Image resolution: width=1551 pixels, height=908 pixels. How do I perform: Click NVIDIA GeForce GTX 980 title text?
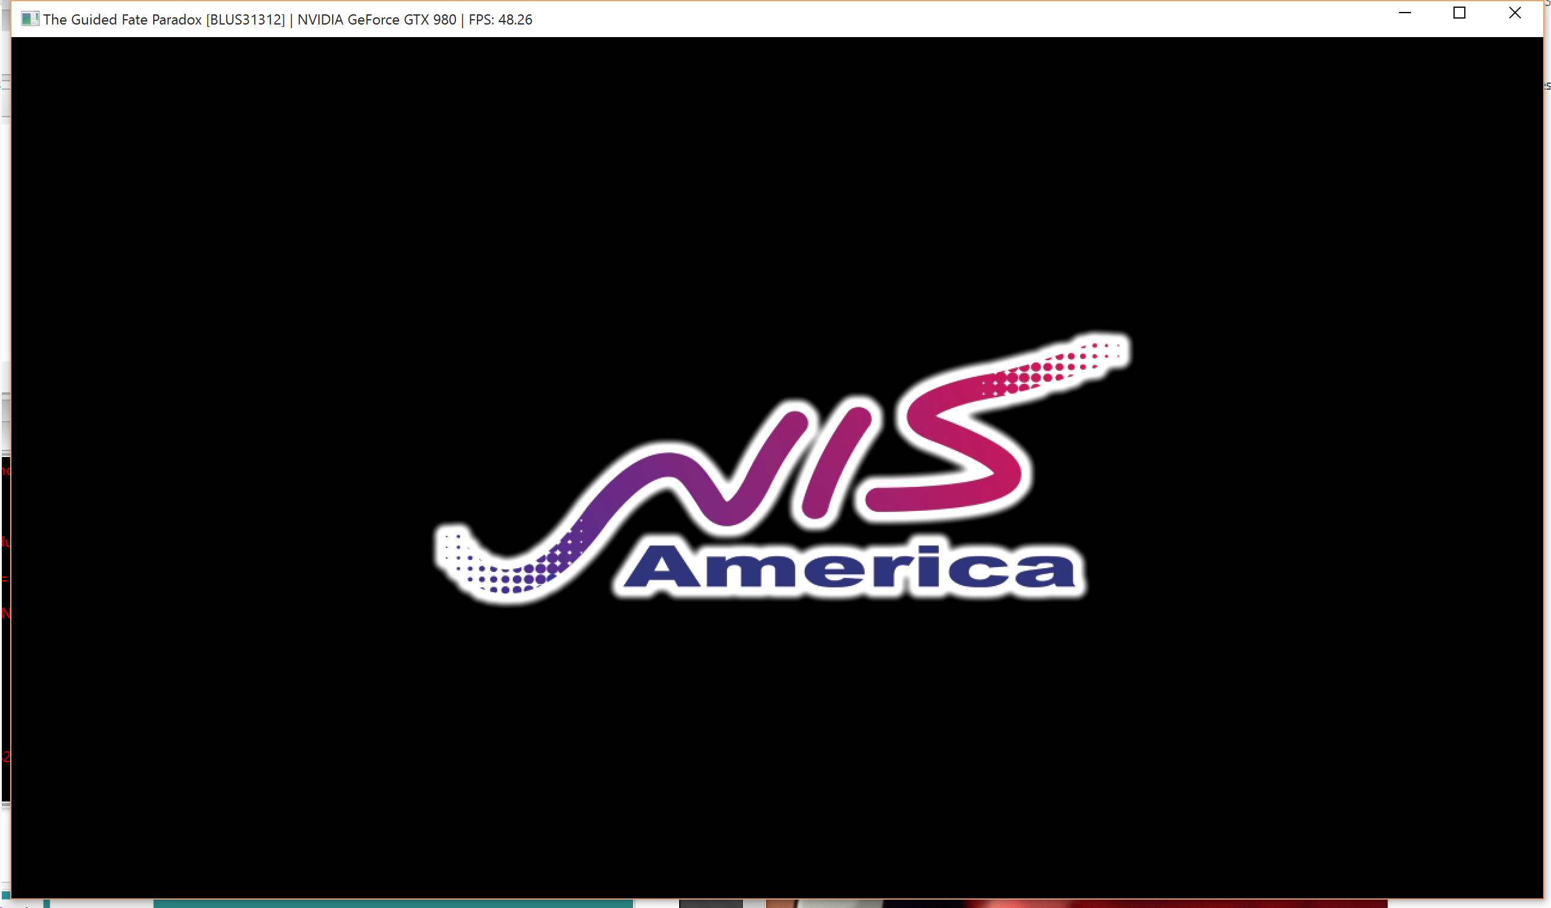coord(376,20)
